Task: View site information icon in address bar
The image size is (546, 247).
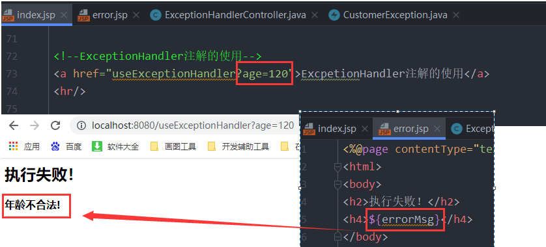Action: point(81,125)
